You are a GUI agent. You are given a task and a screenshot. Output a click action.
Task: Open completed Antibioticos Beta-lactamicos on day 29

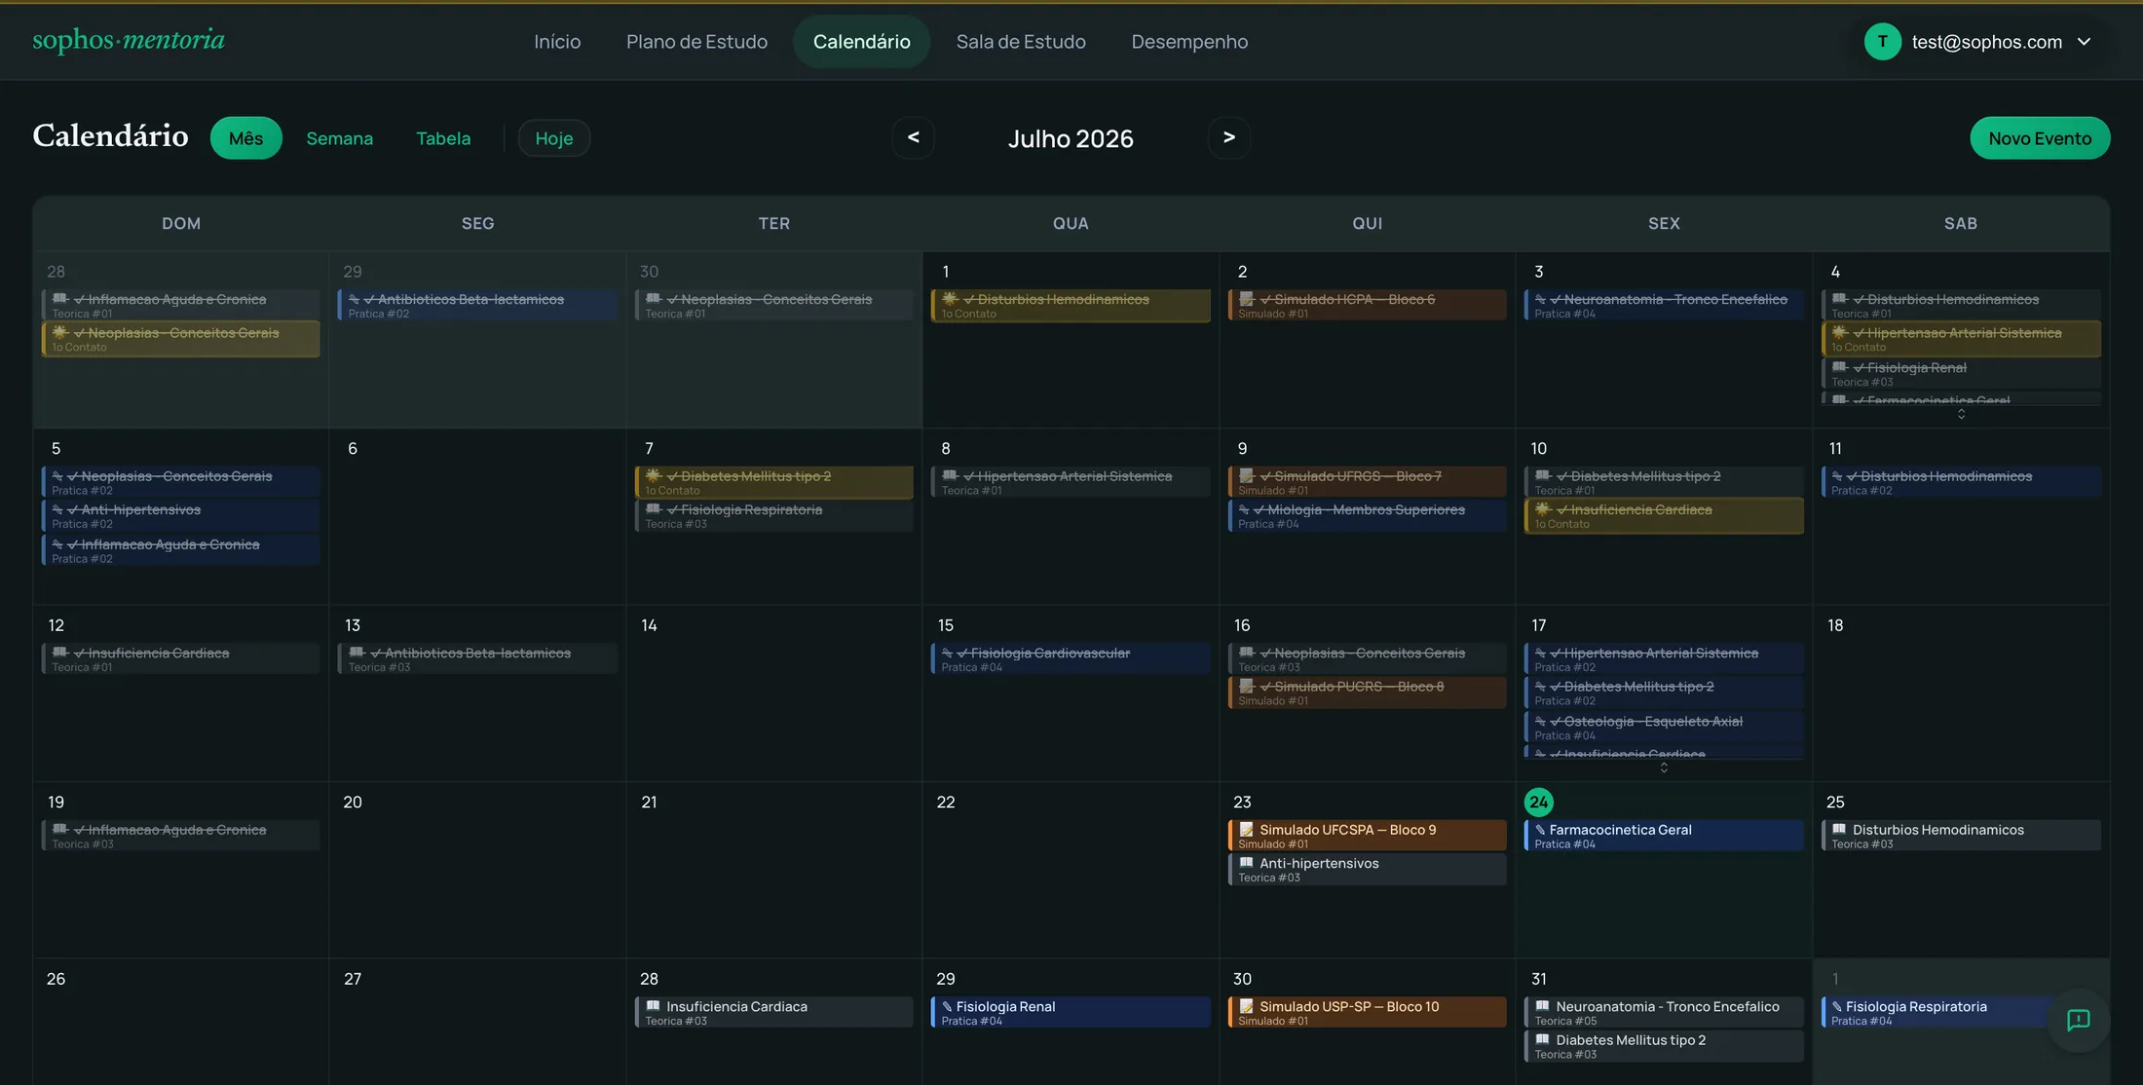coord(477,305)
